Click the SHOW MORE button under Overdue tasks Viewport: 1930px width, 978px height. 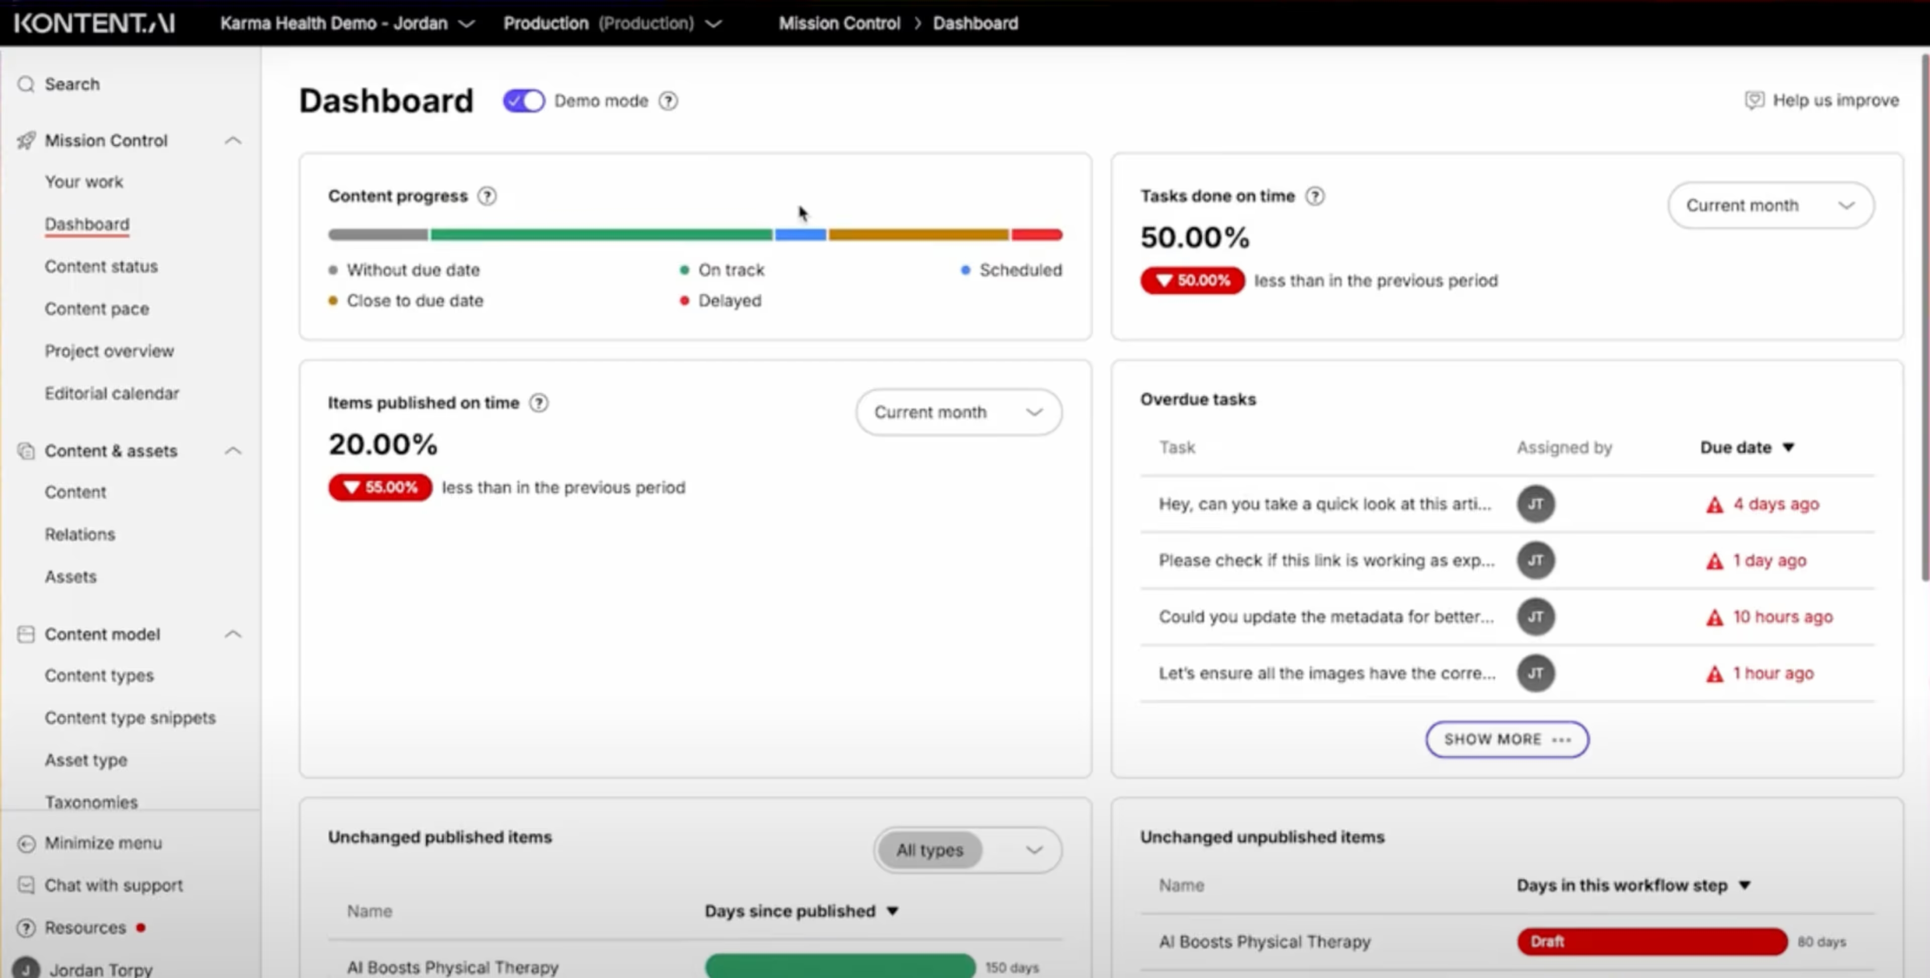pos(1506,739)
